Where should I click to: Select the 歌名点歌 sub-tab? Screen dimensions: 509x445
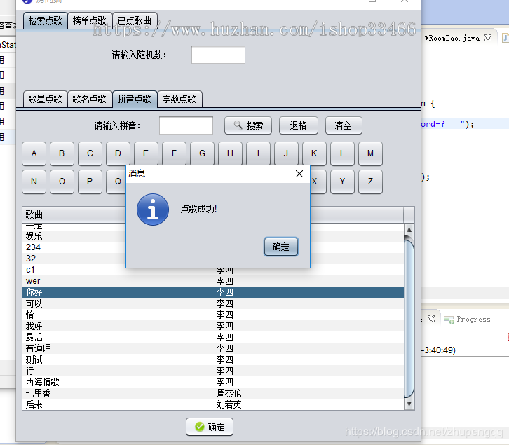pos(90,99)
